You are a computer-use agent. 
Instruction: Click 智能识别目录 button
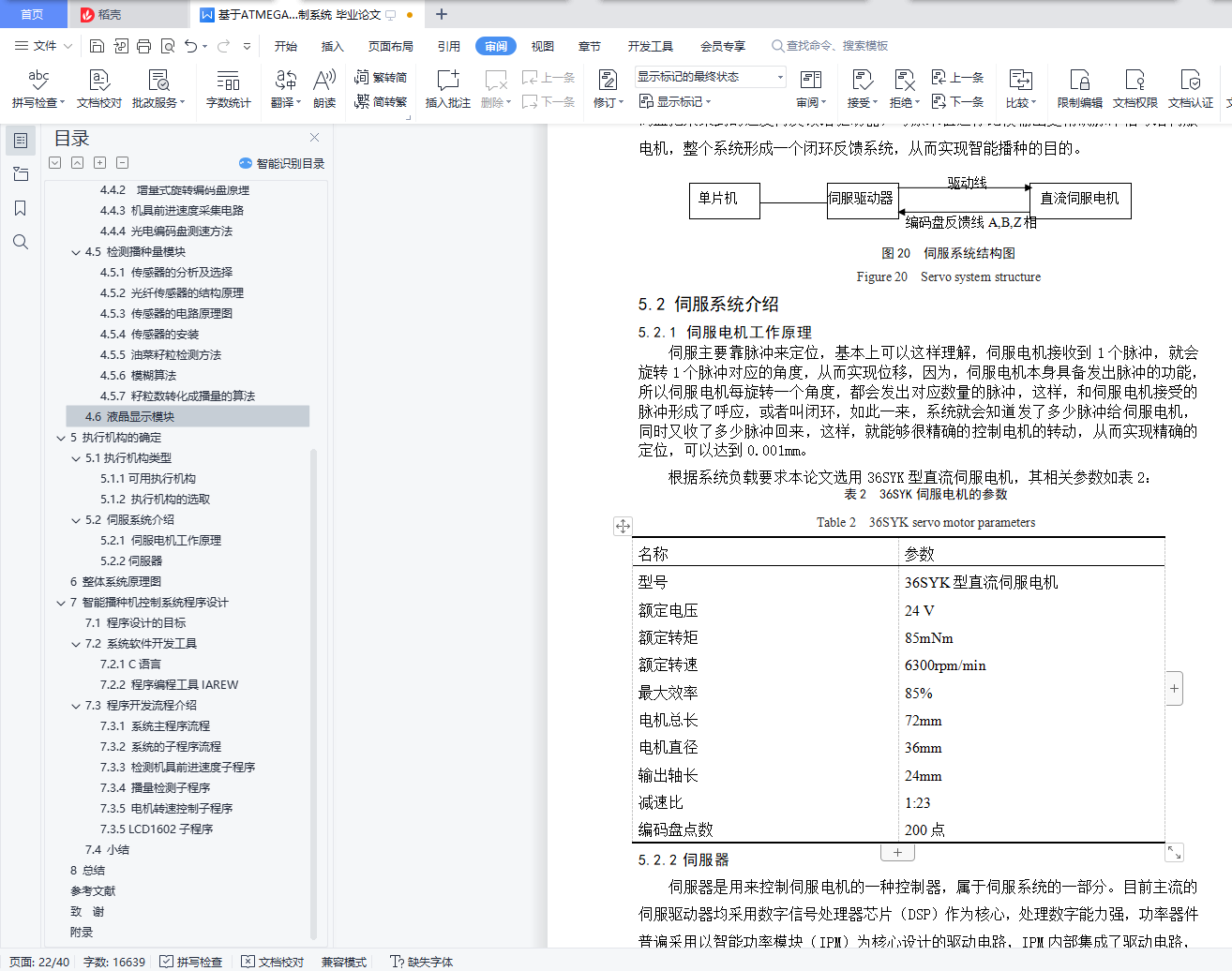click(281, 163)
